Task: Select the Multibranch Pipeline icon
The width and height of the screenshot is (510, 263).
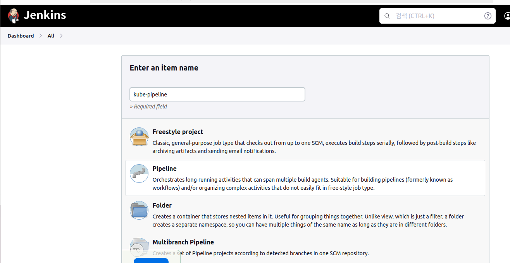Action: [x=139, y=247]
